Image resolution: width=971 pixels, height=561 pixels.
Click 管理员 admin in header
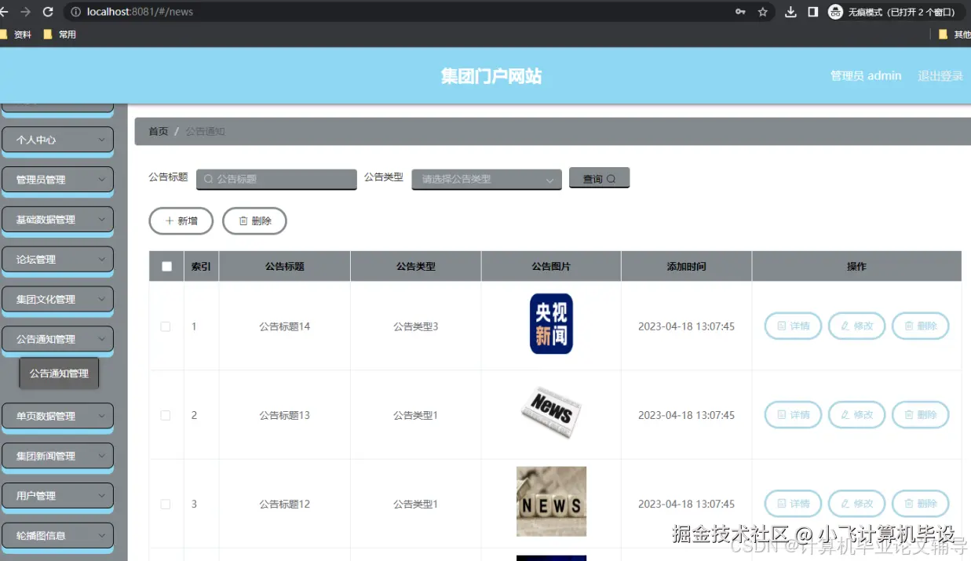866,76
